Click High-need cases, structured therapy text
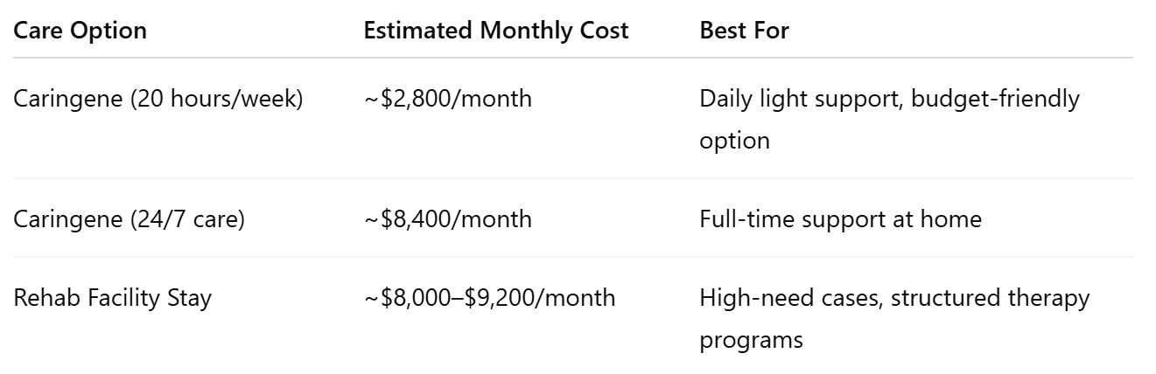 (894, 298)
